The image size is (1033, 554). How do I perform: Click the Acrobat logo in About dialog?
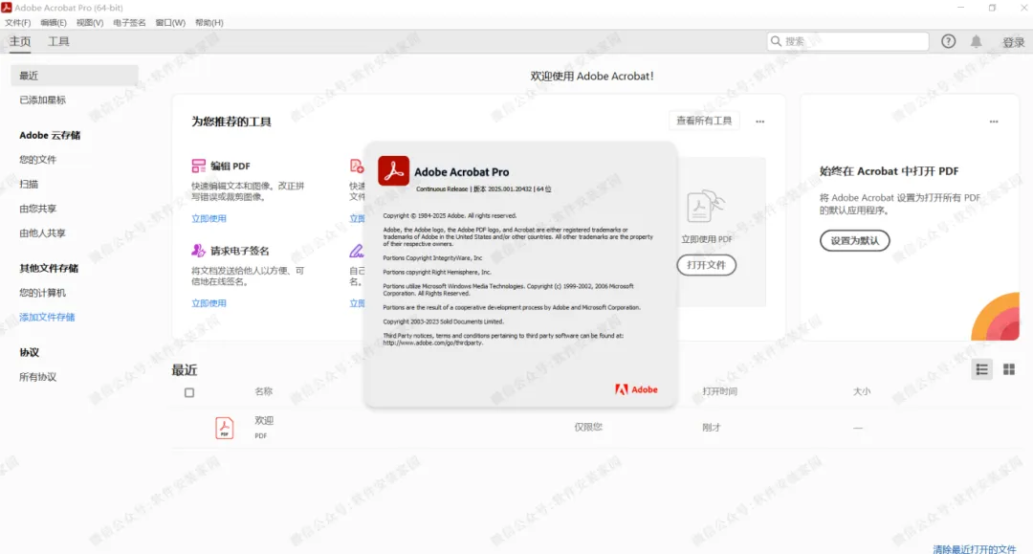[x=393, y=171]
